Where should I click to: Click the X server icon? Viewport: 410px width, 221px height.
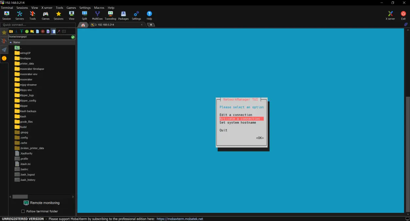[x=390, y=15]
